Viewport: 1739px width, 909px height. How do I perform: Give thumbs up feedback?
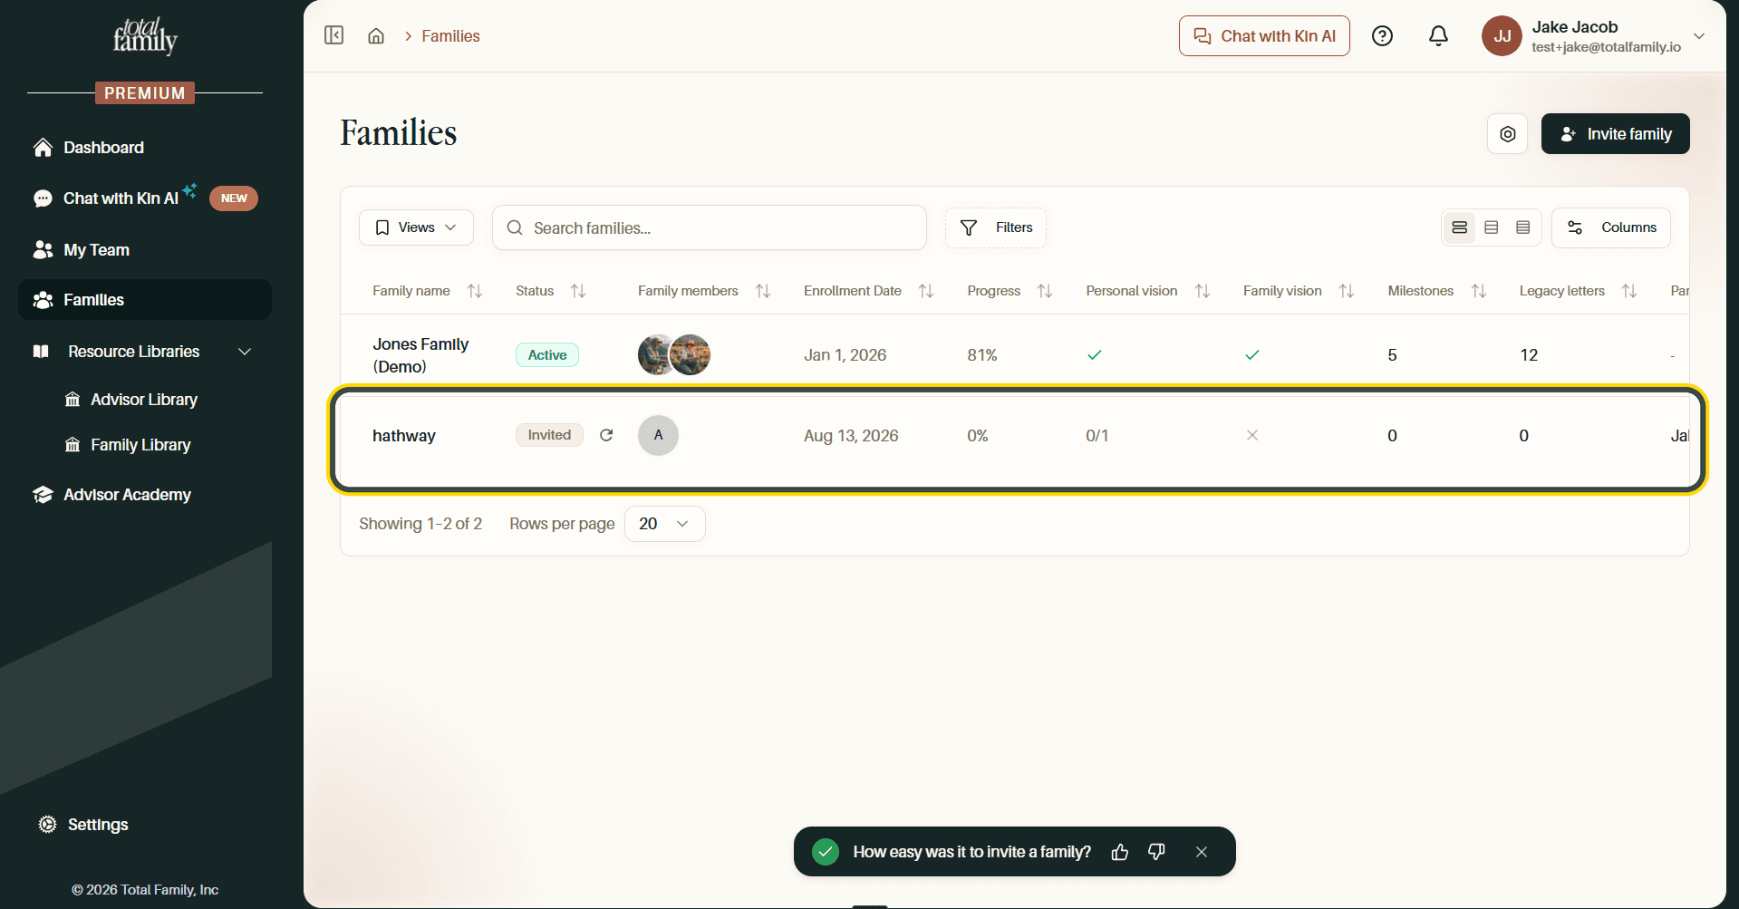(x=1120, y=852)
